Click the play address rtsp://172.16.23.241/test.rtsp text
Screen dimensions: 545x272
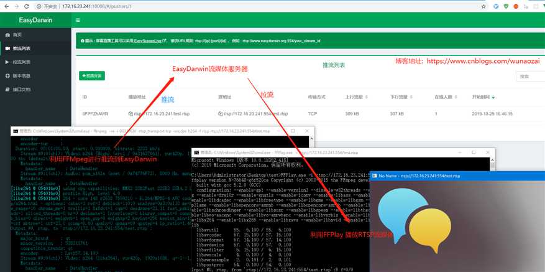pos(162,113)
